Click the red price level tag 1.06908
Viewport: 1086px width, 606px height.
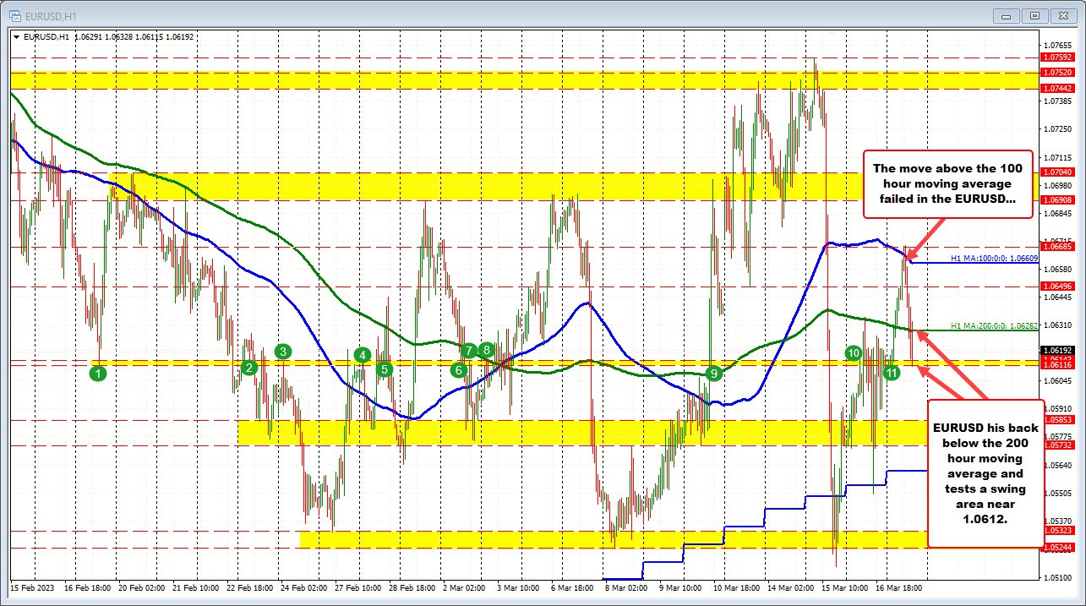click(1057, 199)
